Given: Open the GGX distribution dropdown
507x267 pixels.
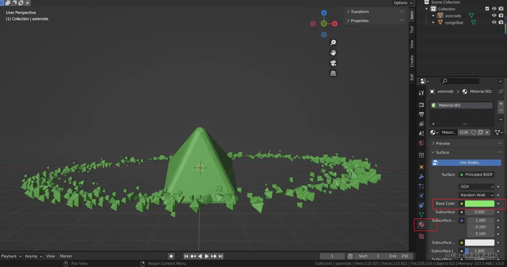Looking at the screenshot, I should [476, 187].
